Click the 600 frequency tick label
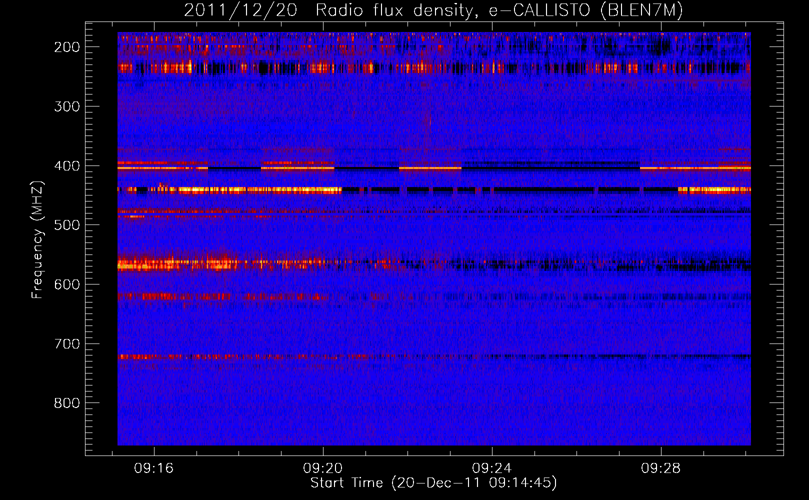809x500 pixels. pyautogui.click(x=67, y=284)
